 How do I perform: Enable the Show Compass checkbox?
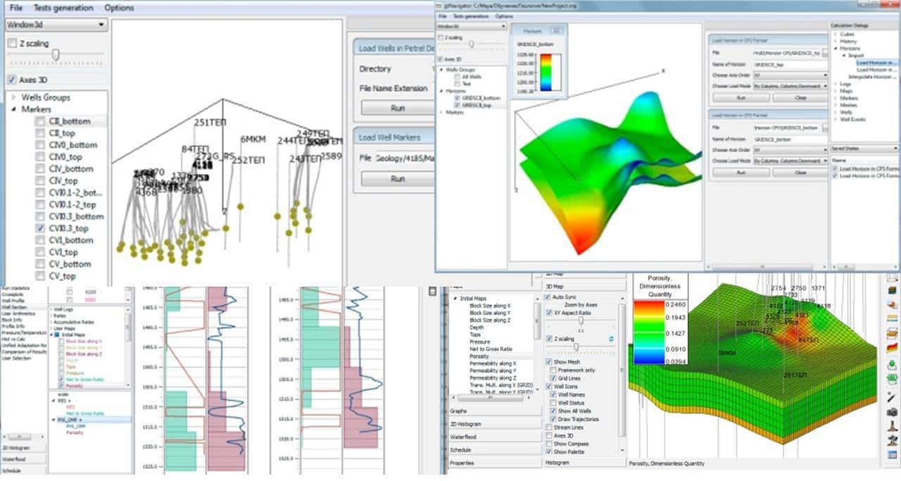pyautogui.click(x=549, y=444)
